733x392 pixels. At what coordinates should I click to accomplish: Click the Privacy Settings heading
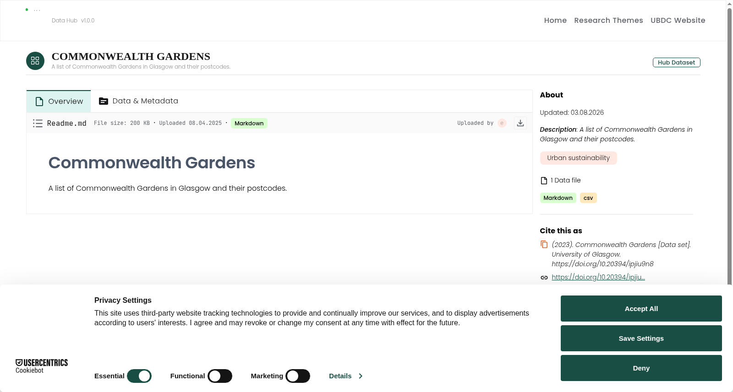point(123,300)
